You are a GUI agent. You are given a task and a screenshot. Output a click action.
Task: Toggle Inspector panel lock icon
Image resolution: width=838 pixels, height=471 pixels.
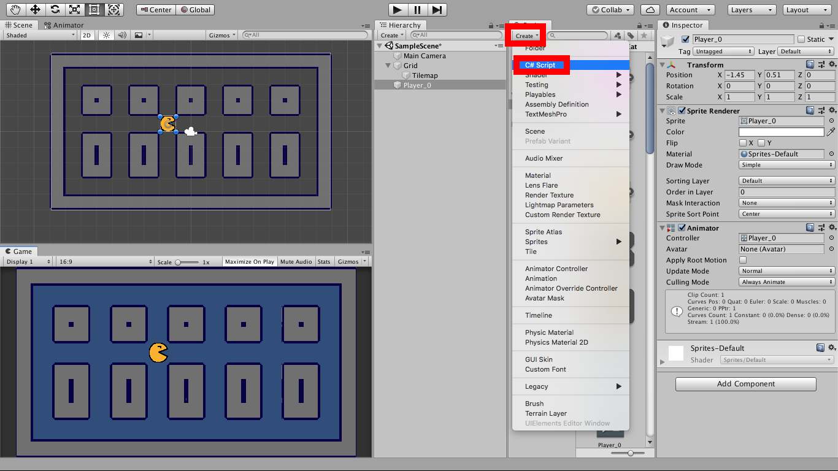tap(823, 25)
